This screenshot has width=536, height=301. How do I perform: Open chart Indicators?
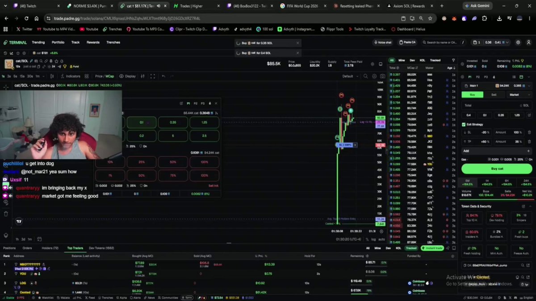pos(71,76)
